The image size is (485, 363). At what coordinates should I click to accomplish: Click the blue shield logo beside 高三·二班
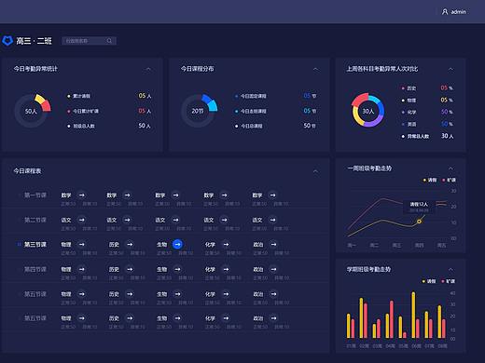pos(7,41)
